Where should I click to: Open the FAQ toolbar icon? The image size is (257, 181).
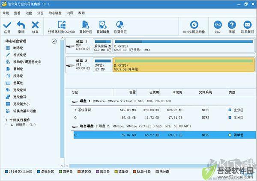pyautogui.click(x=218, y=25)
